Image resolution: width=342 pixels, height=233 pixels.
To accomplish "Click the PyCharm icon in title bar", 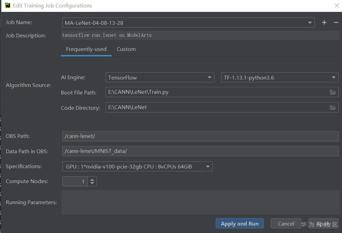I will (x=7, y=5).
